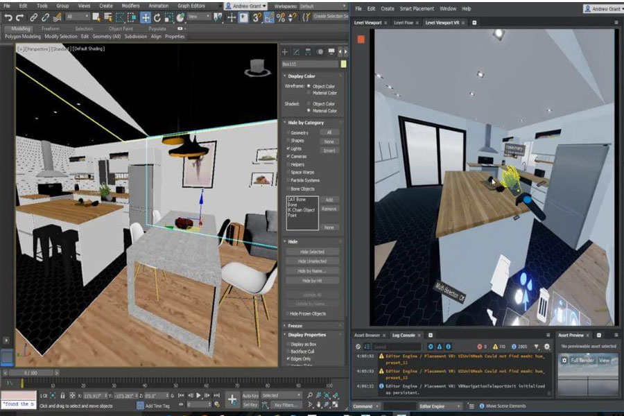Open the key mode Selected dropdown
This screenshot has width=624, height=416.
tap(281, 395)
